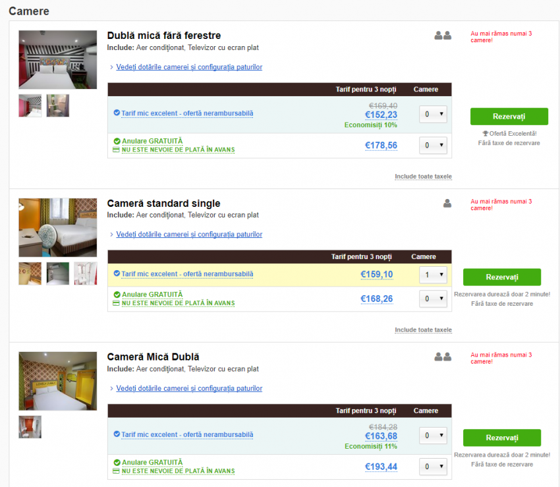The width and height of the screenshot is (560, 487).
Task: Open main photo of Cameră standard single
Action: 58,227
